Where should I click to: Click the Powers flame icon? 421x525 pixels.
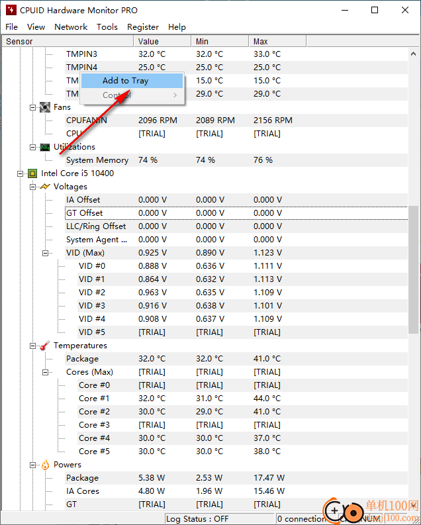click(45, 465)
